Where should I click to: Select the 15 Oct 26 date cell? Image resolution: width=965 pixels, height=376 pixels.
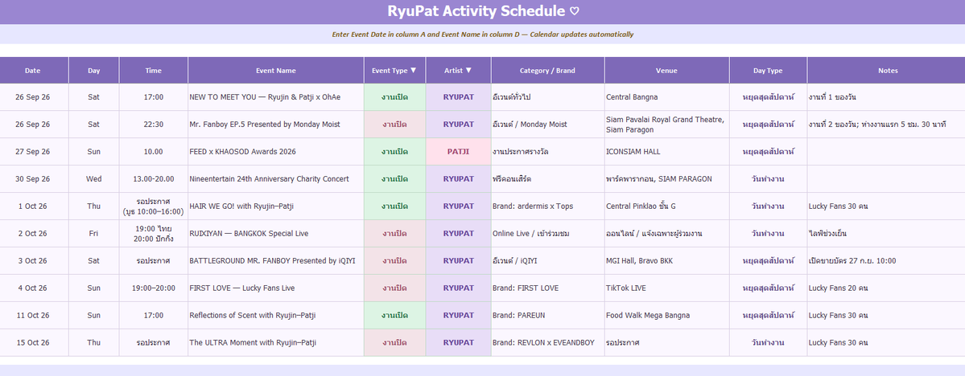pyautogui.click(x=35, y=342)
